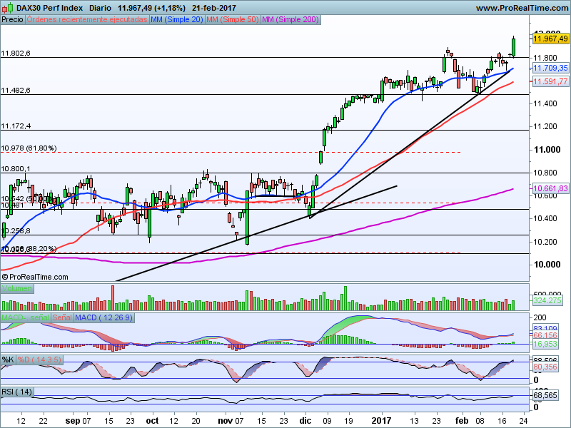This screenshot has height=428, width=571.
Task: Select the 10.258,8 horizontal level label
Action: (16, 230)
